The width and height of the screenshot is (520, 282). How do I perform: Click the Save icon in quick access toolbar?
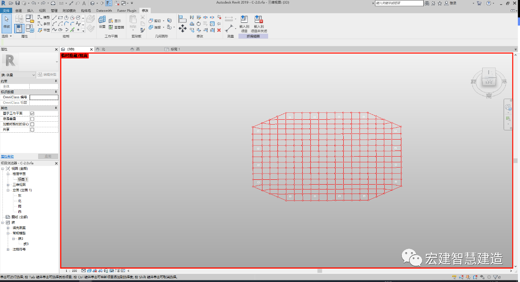[17, 3]
